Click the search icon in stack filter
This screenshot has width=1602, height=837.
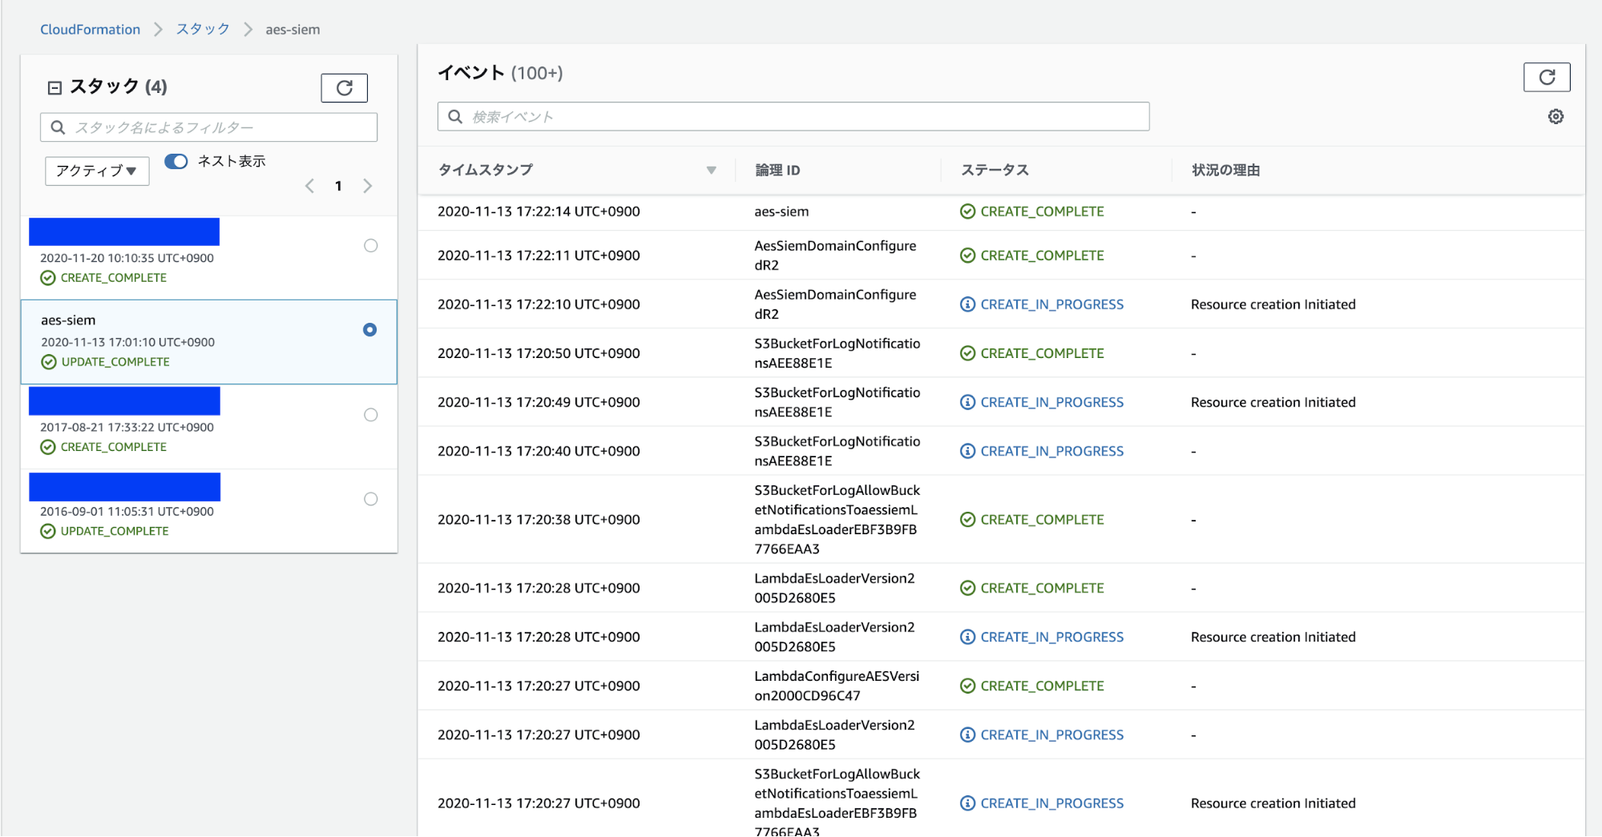(x=58, y=127)
